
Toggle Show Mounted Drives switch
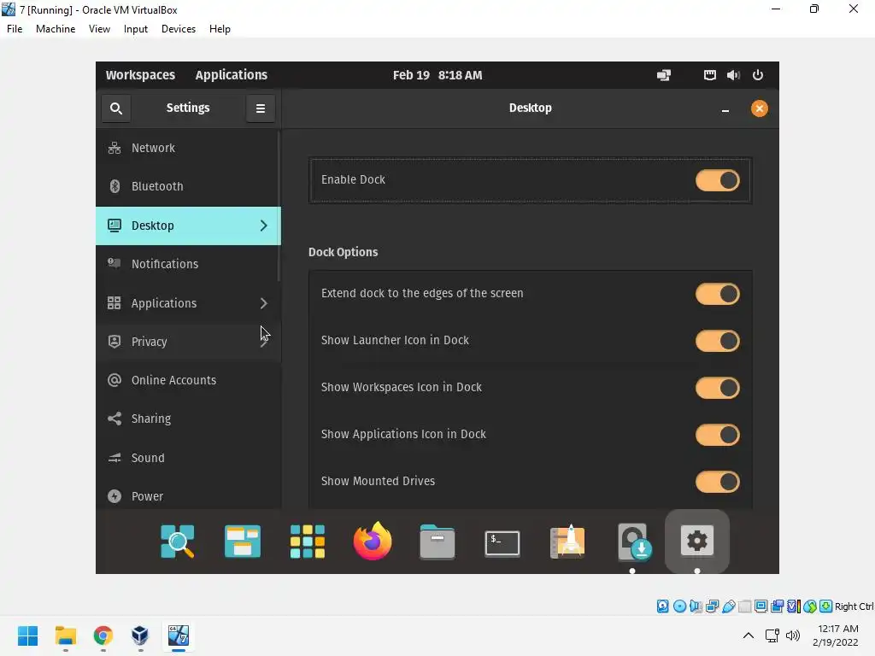coord(717,482)
